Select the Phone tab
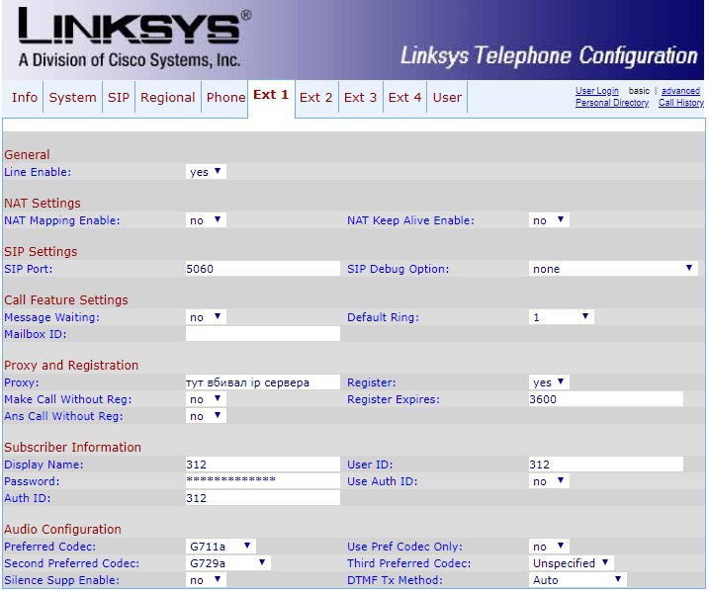Viewport: 709px width, 591px height. [225, 97]
